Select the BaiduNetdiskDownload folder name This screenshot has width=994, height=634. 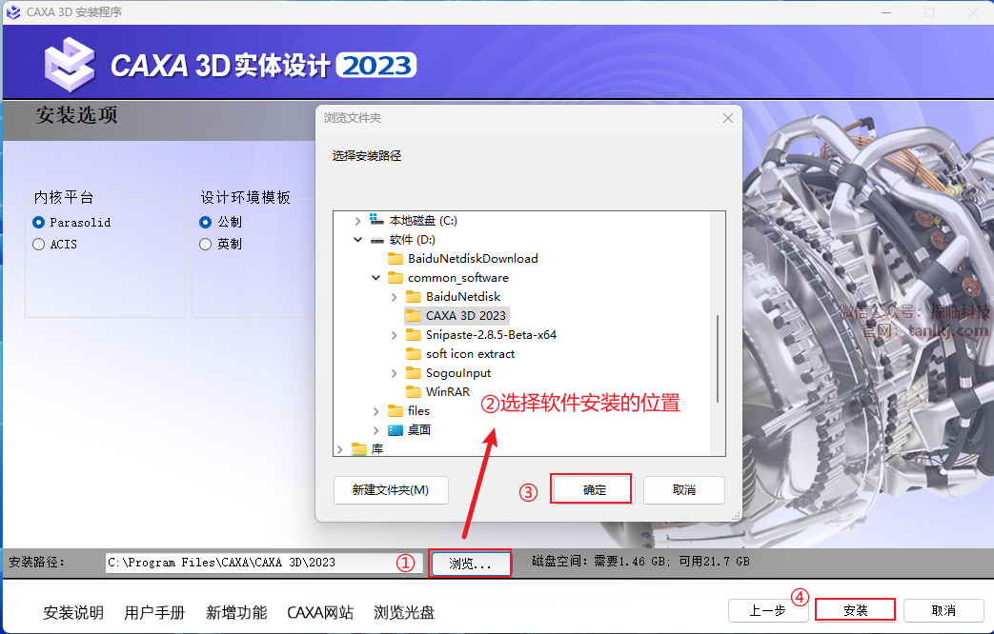point(473,258)
